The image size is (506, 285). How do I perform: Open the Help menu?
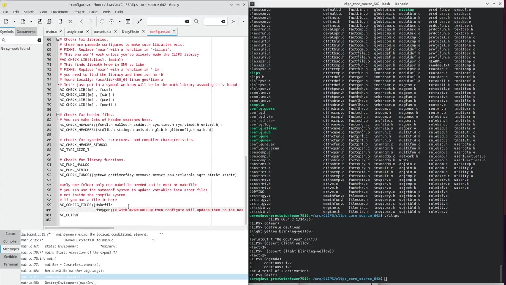click(x=119, y=12)
